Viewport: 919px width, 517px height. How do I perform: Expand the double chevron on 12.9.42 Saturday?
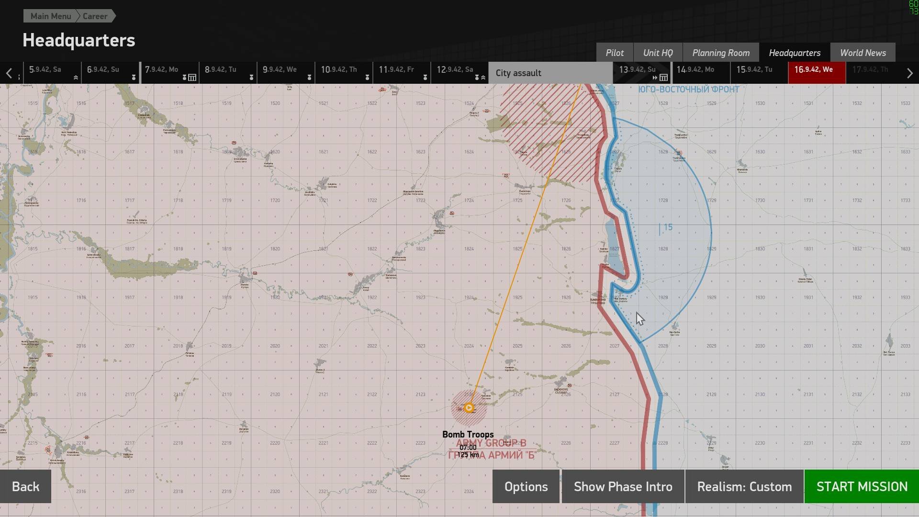pyautogui.click(x=483, y=78)
